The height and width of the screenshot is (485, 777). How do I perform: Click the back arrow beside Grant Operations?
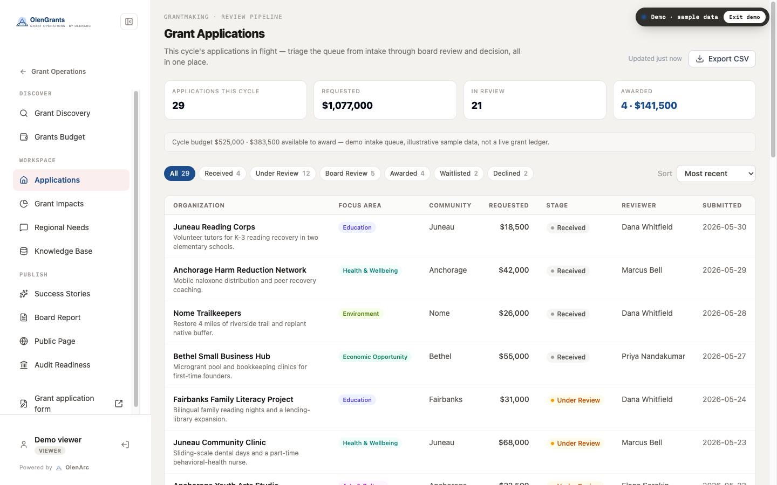pyautogui.click(x=23, y=72)
